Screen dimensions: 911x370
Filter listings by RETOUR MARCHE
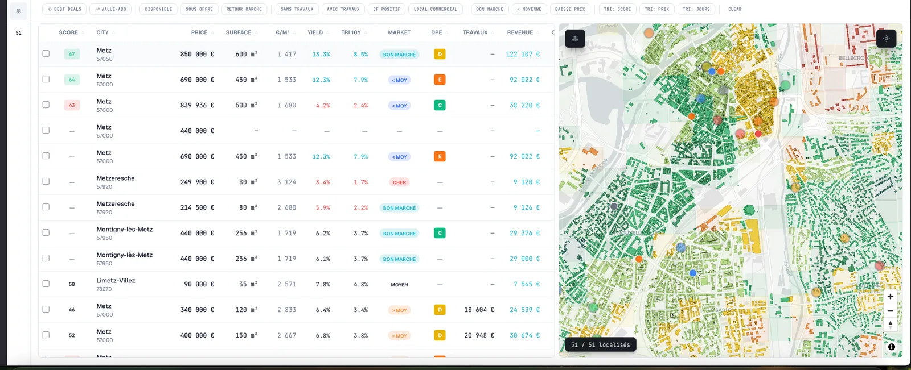(244, 9)
